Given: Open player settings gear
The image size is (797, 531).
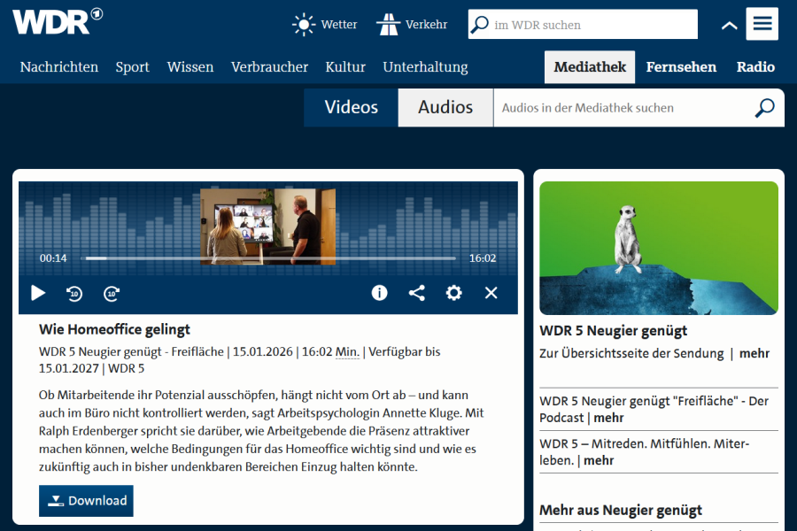Looking at the screenshot, I should pos(453,293).
